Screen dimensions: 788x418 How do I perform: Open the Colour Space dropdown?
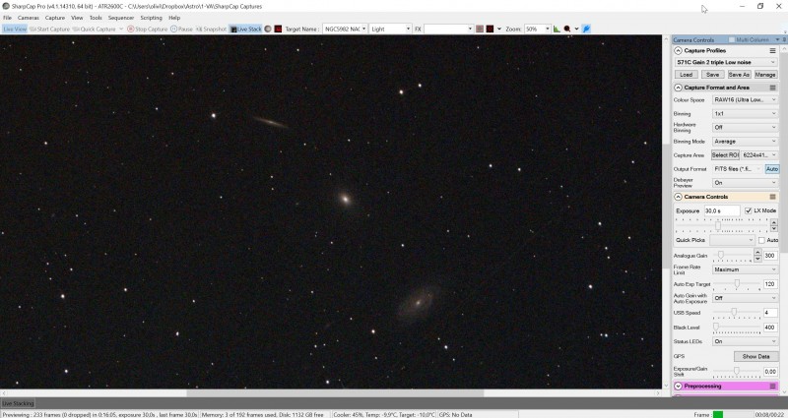pos(746,100)
